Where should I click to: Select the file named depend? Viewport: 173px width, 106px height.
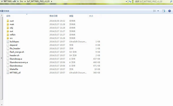coord(14,45)
